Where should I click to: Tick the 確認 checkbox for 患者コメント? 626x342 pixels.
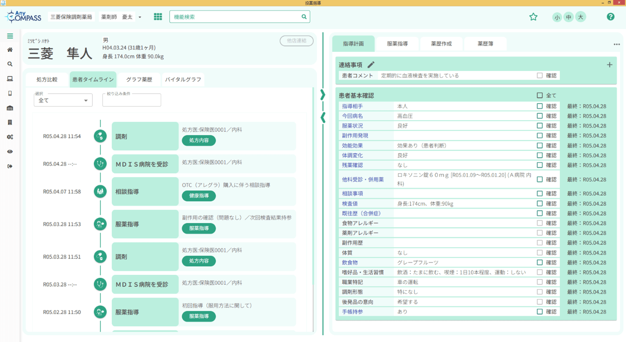(539, 76)
